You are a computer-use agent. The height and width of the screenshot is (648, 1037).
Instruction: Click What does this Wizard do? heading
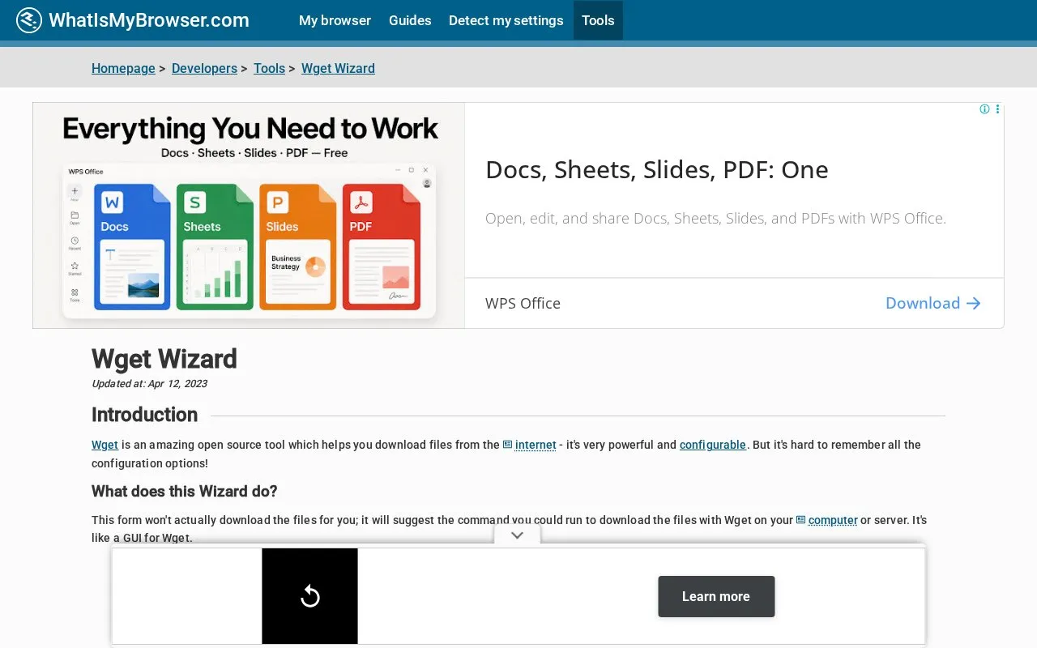185,492
